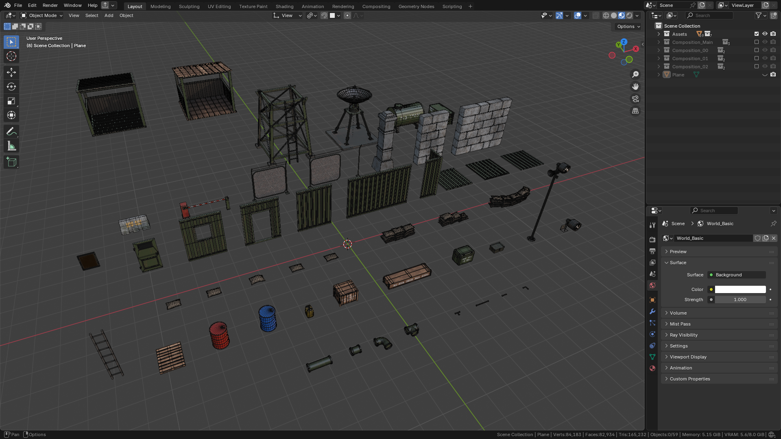Activate the Annotate tool
Viewport: 781px width, 439px height.
coord(11,132)
